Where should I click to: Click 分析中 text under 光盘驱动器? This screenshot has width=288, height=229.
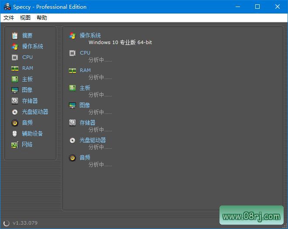point(100,147)
